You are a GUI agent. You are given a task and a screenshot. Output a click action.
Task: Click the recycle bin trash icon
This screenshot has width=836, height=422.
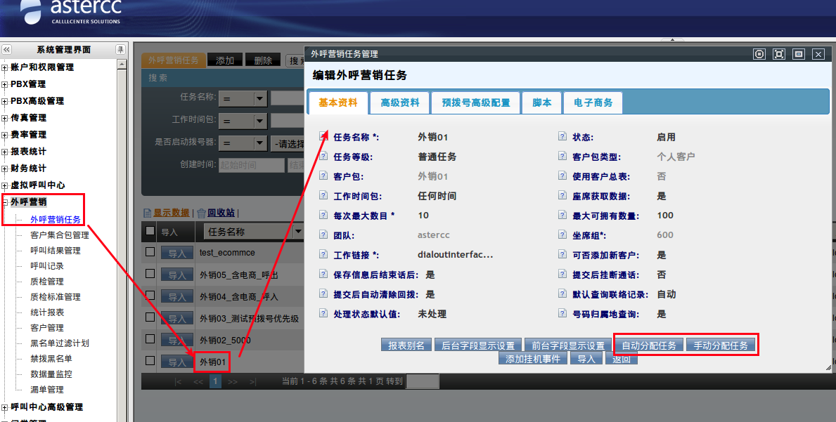tap(201, 213)
